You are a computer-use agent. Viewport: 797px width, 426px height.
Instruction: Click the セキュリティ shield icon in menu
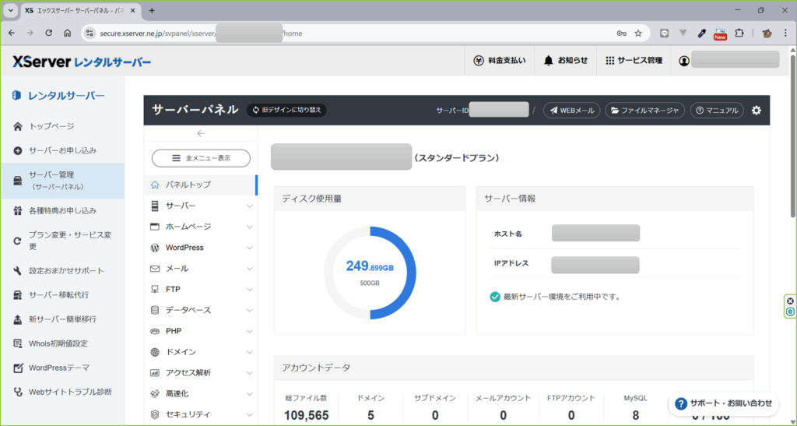click(x=155, y=414)
